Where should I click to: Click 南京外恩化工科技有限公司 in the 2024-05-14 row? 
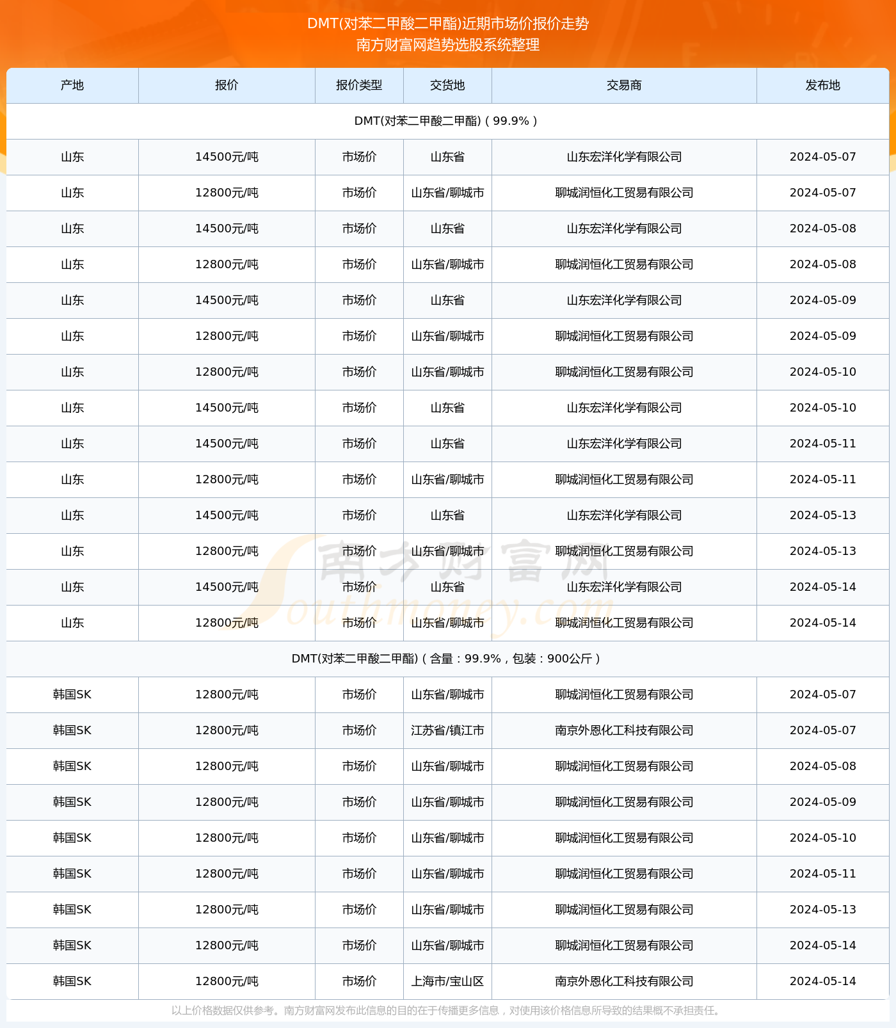624,981
